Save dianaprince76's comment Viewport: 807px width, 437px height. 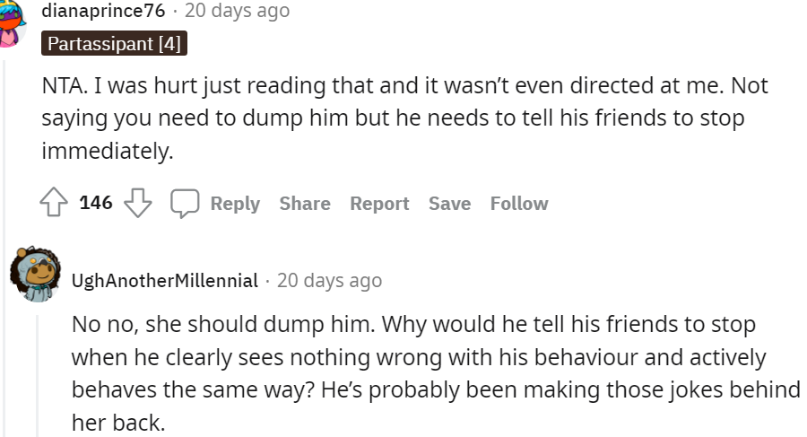click(449, 204)
